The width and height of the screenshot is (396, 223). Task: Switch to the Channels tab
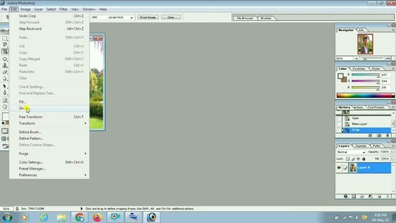[x=360, y=146]
